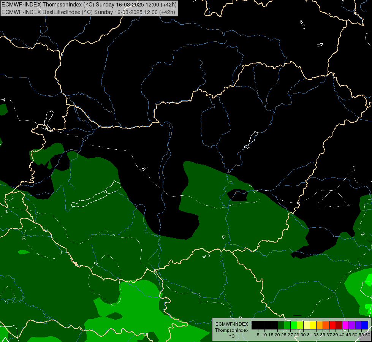Click the '5' legend tick label
The height and width of the screenshot is (342, 372).
point(258,335)
